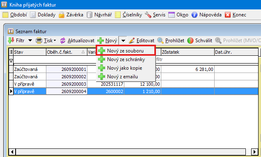Click the Schválit button label

pos(204,41)
